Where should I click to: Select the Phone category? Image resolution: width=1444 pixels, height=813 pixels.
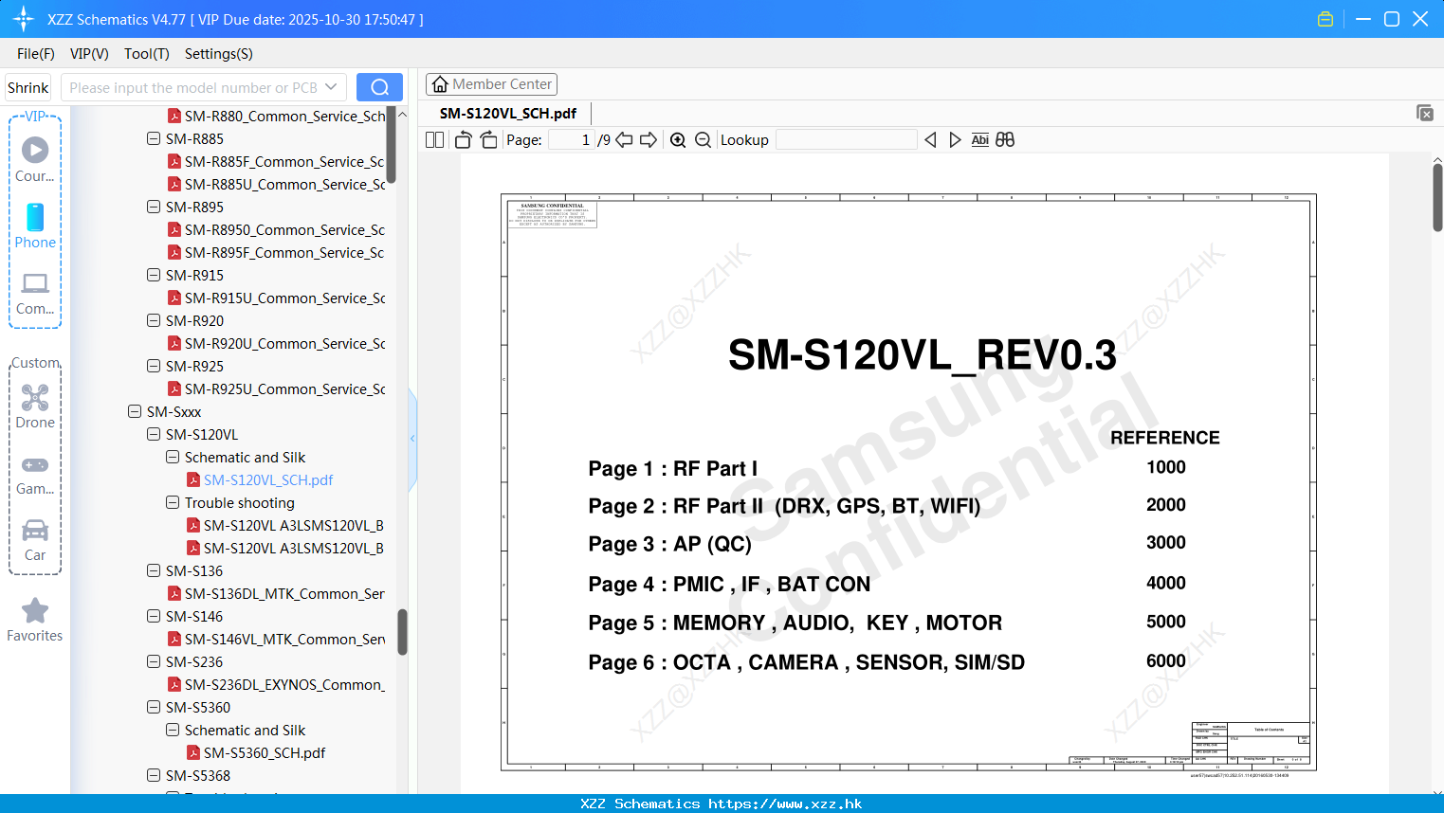click(35, 226)
